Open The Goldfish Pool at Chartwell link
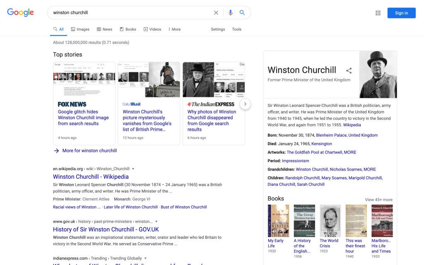This screenshot has width=424, height=265. click(x=314, y=152)
